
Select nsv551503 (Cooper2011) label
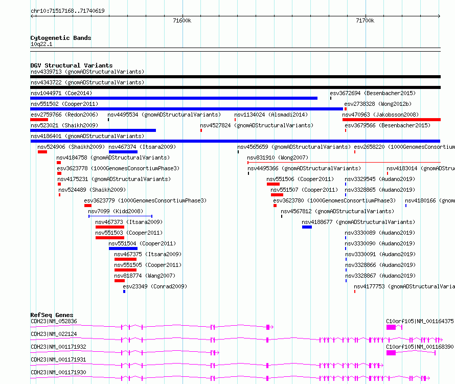pyautogui.click(x=129, y=233)
